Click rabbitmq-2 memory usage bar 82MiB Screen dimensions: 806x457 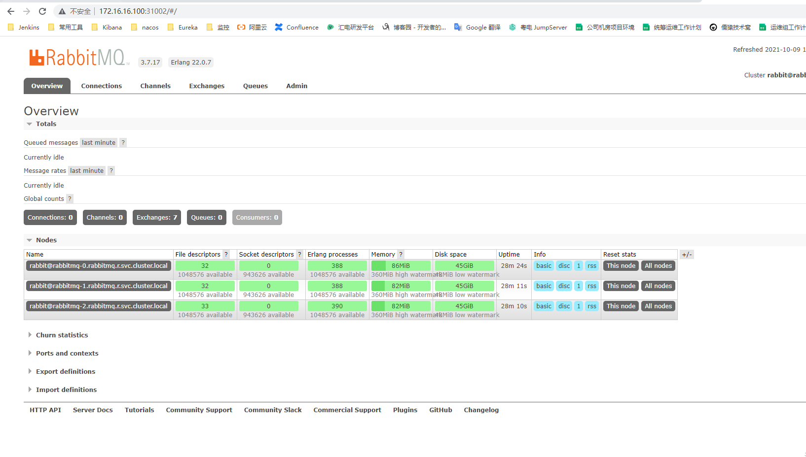tap(401, 306)
